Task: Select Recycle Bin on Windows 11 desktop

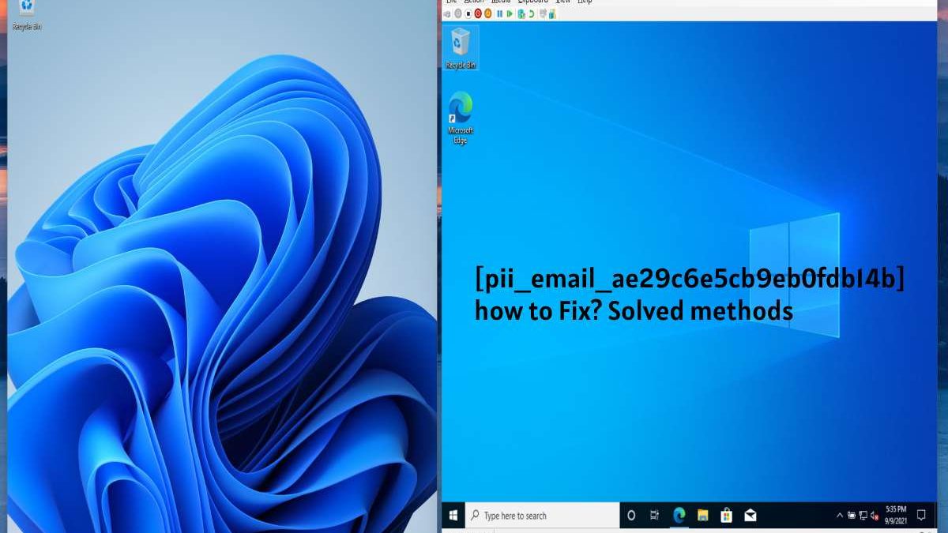Action: coord(27,15)
